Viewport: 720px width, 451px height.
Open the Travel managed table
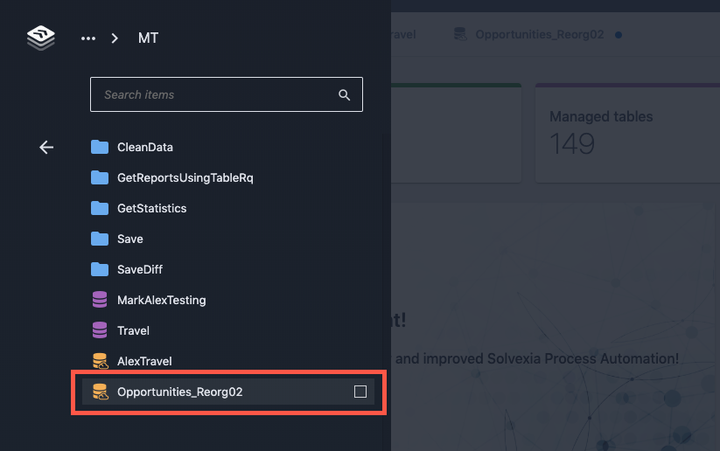(x=133, y=330)
